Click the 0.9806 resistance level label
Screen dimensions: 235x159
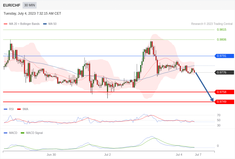[x=221, y=39]
